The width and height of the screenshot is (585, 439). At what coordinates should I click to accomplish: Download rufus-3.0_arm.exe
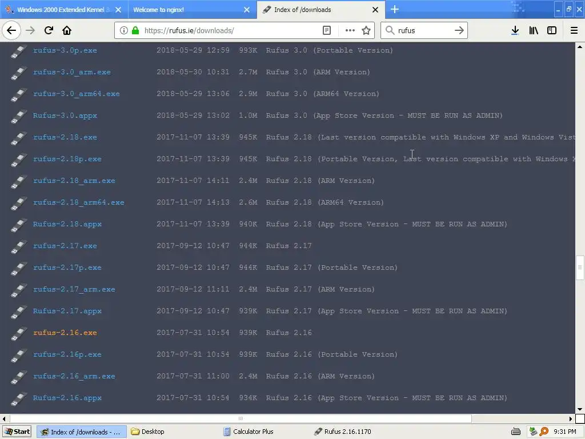click(x=71, y=72)
